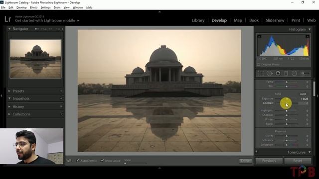This screenshot has width=319, height=179.
Task: Open the Edit menu
Action: coord(11,7)
